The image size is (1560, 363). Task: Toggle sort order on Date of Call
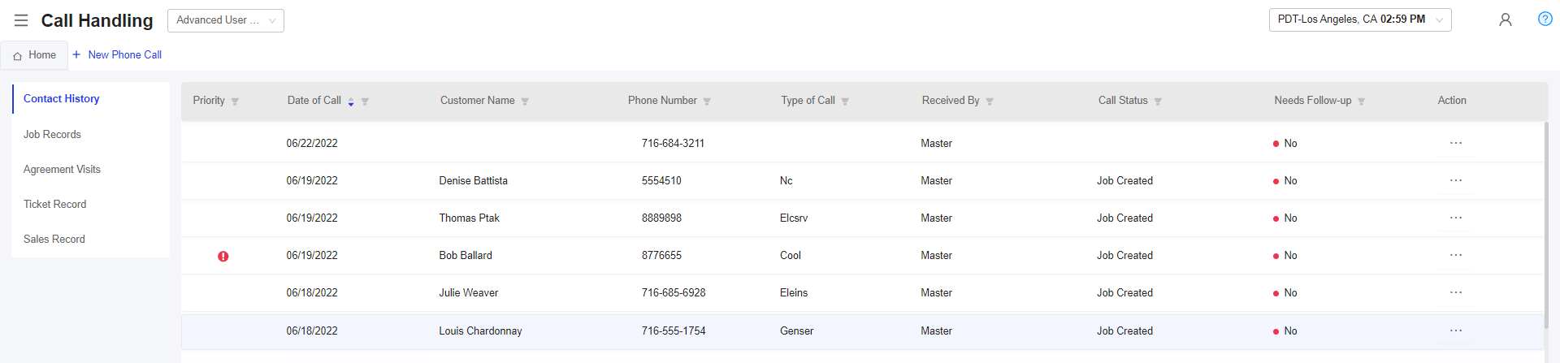[x=351, y=102]
